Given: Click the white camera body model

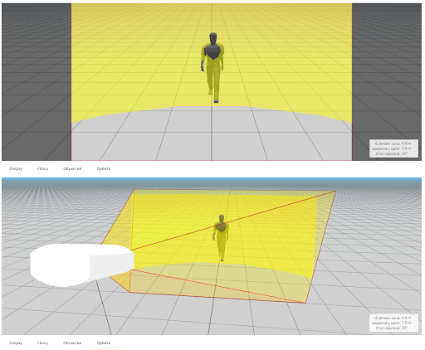Looking at the screenshot, I should click(x=82, y=265).
